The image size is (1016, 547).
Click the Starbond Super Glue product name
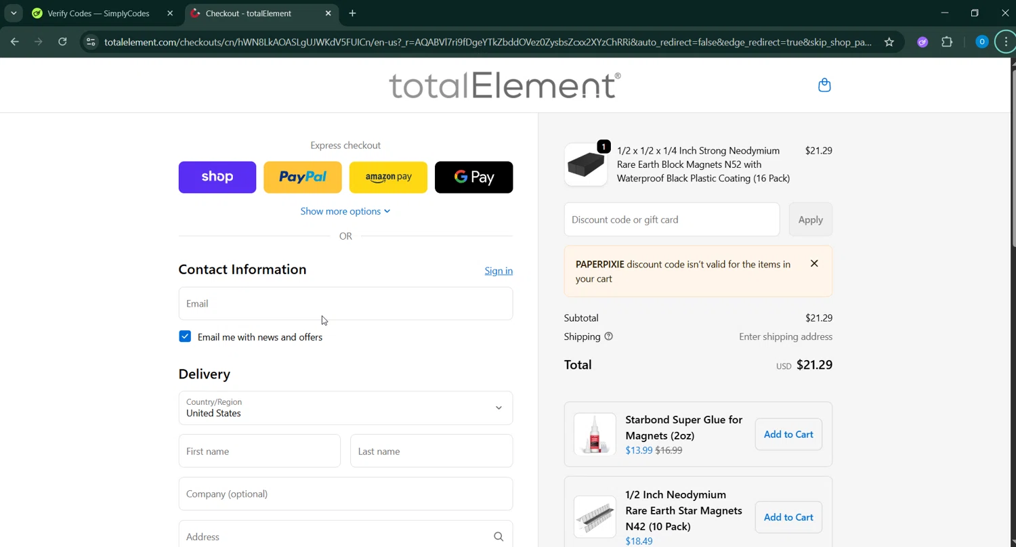coord(684,427)
